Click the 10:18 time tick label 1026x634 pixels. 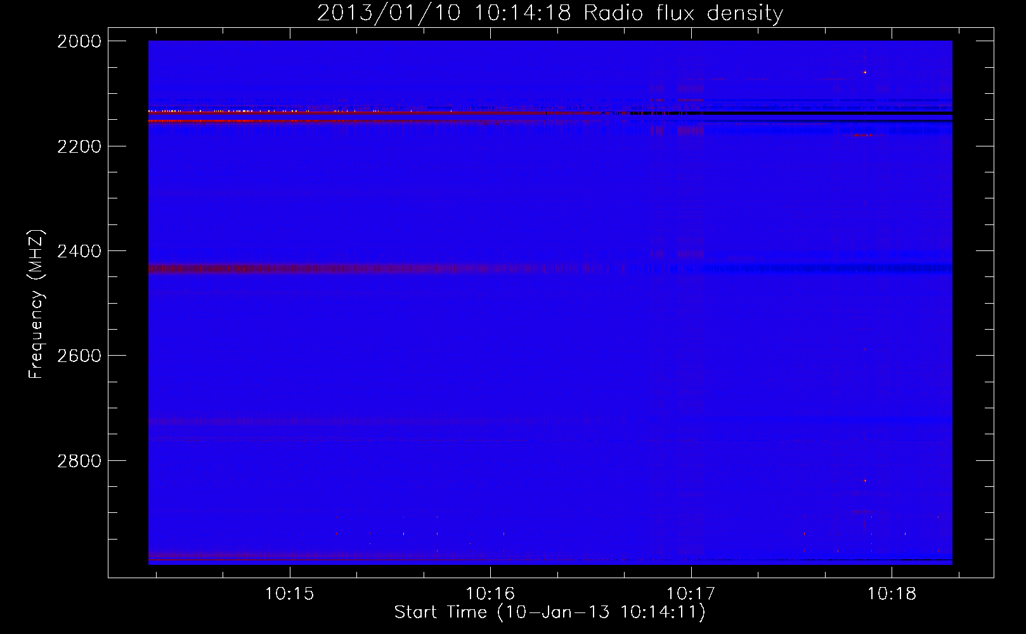pos(892,594)
